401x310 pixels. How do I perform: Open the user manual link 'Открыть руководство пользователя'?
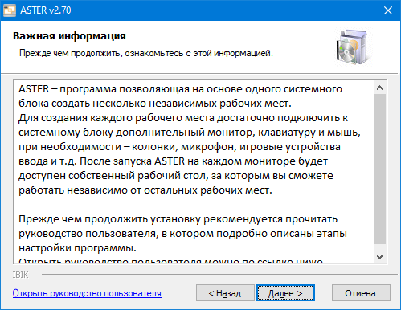(x=87, y=293)
